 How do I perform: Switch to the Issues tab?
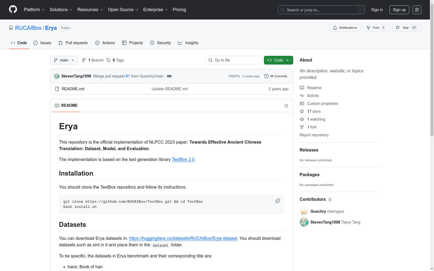[42, 43]
